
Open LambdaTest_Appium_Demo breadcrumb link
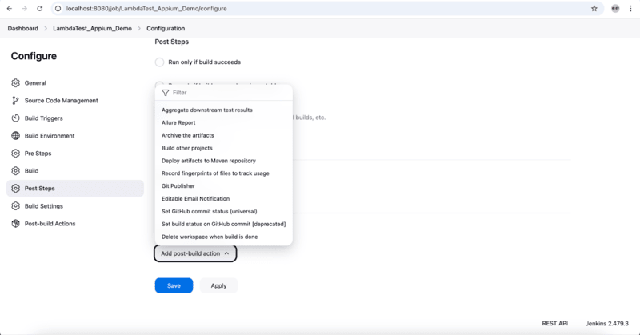(x=92, y=29)
